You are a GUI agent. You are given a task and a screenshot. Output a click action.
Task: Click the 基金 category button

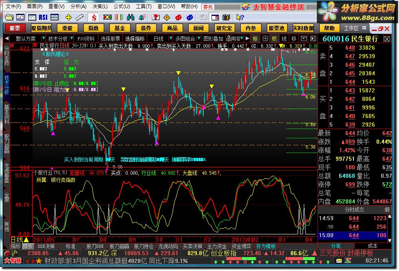[120, 28]
